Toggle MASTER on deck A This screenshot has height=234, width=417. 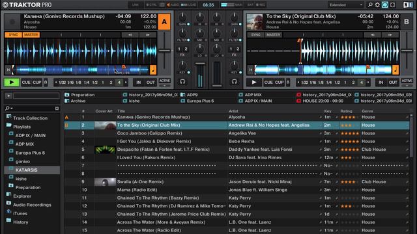pos(31,34)
